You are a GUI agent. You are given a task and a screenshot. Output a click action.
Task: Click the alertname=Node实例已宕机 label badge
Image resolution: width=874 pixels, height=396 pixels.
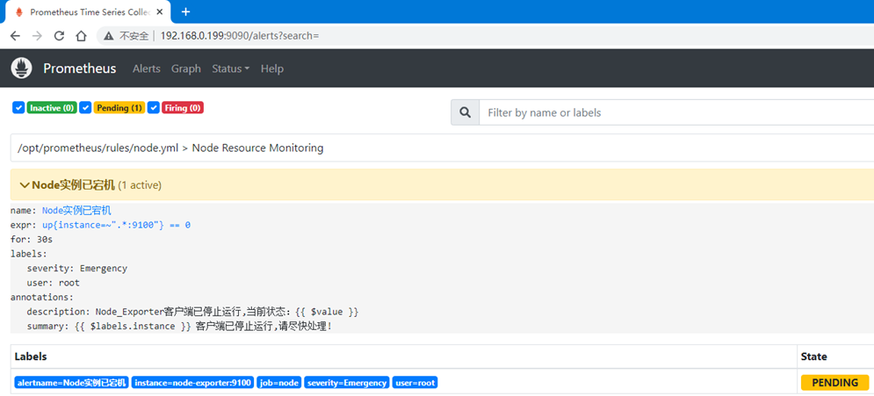click(72, 383)
